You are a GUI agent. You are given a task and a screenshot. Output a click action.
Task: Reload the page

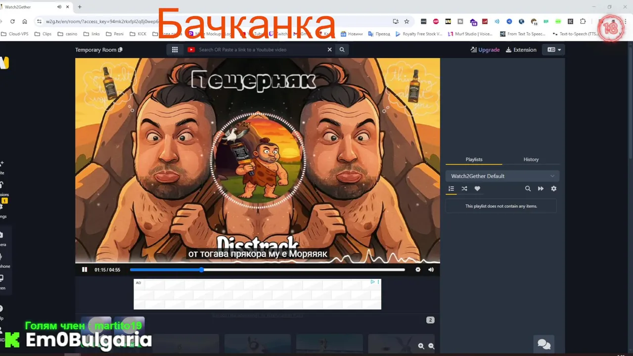point(12,21)
